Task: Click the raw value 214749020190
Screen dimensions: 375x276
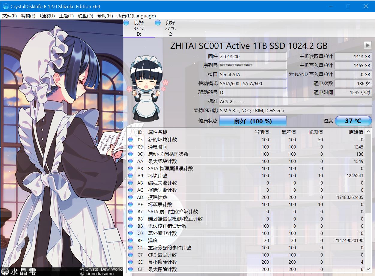Action: pyautogui.click(x=349, y=240)
